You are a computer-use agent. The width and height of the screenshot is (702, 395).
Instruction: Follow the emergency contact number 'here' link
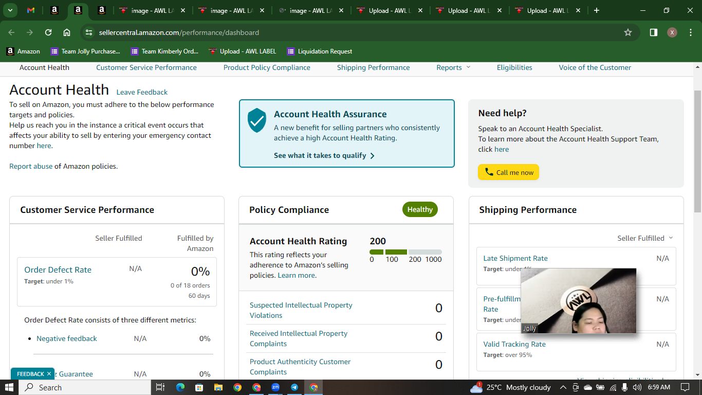(44, 146)
